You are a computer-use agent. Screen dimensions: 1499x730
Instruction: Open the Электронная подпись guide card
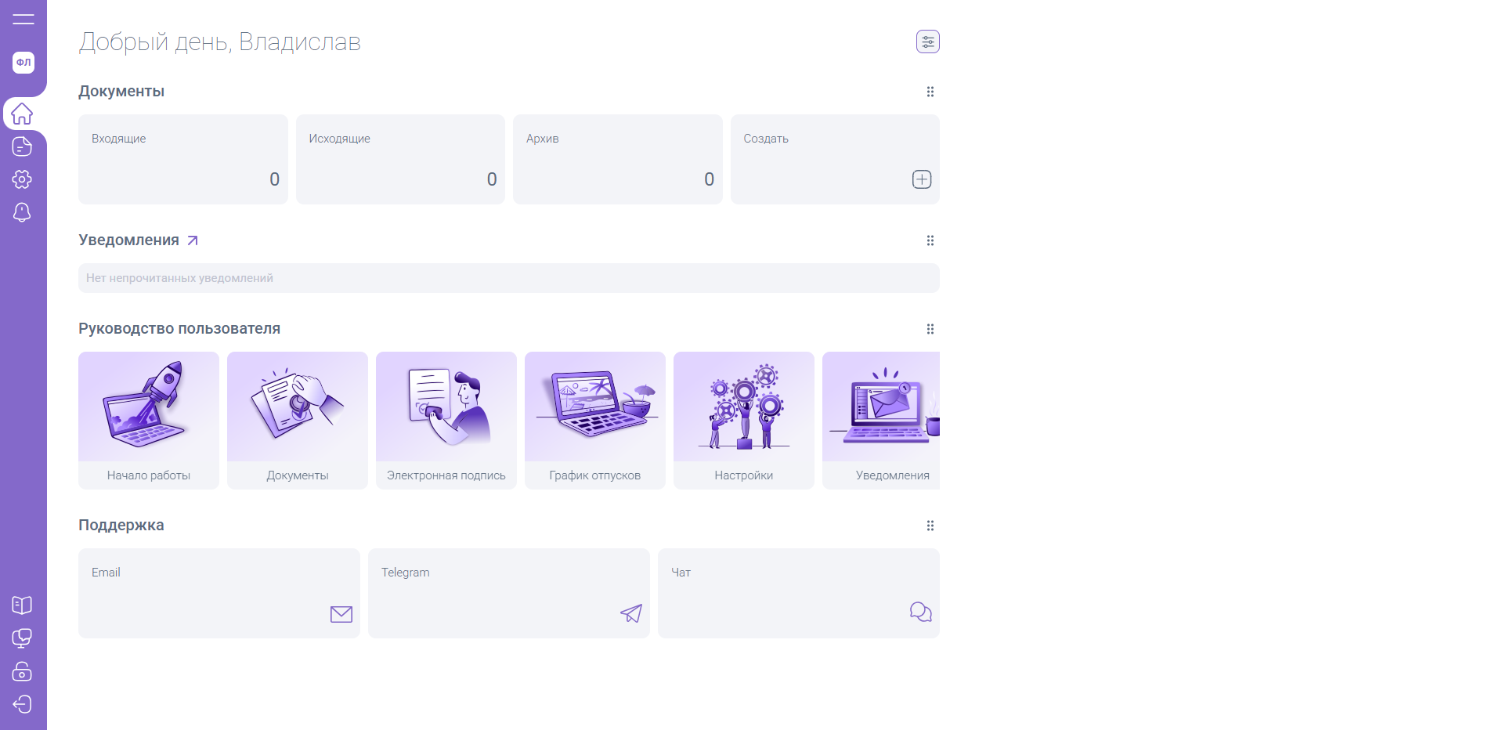(x=446, y=420)
